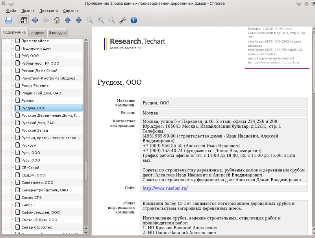Open the Home page icon

click(57, 20)
